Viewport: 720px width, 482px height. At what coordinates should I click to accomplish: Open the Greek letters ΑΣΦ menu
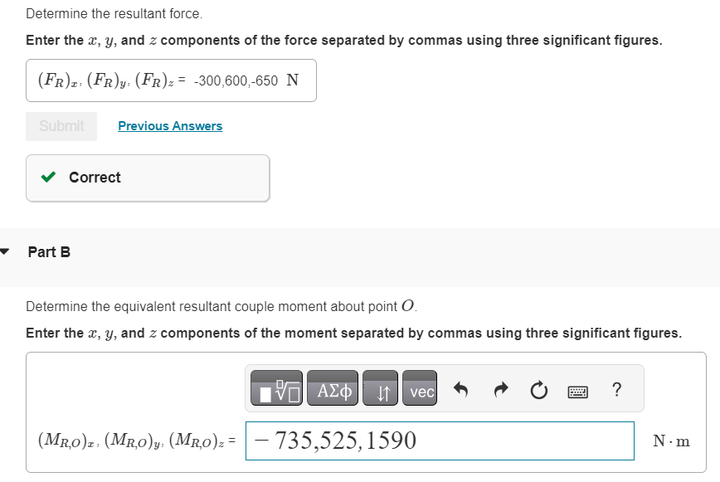332,387
